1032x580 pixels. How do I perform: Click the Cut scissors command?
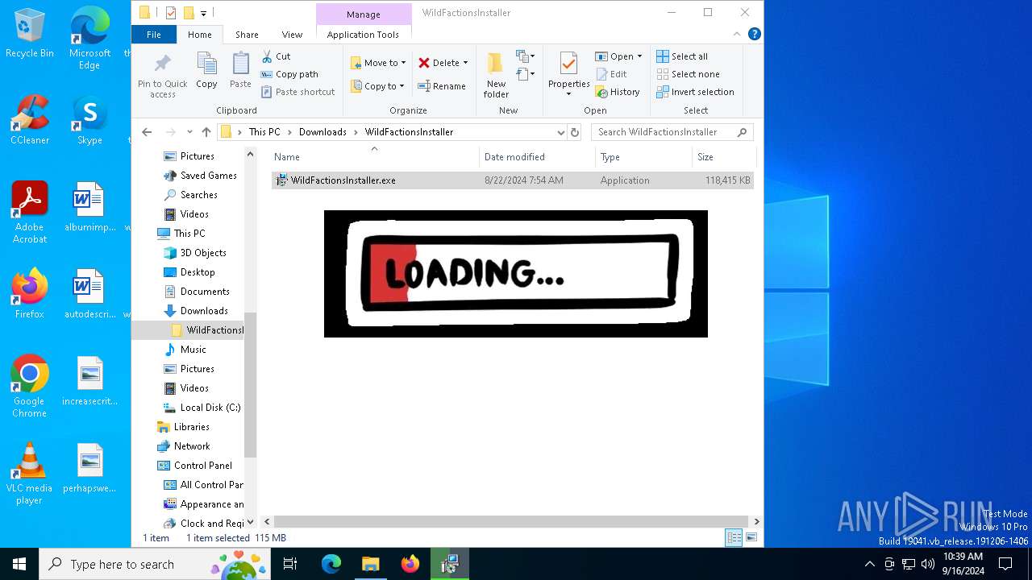pos(276,56)
